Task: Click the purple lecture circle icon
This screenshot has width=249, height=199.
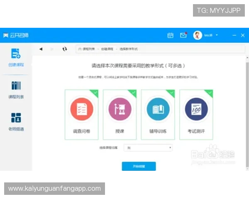Action: pos(120,109)
